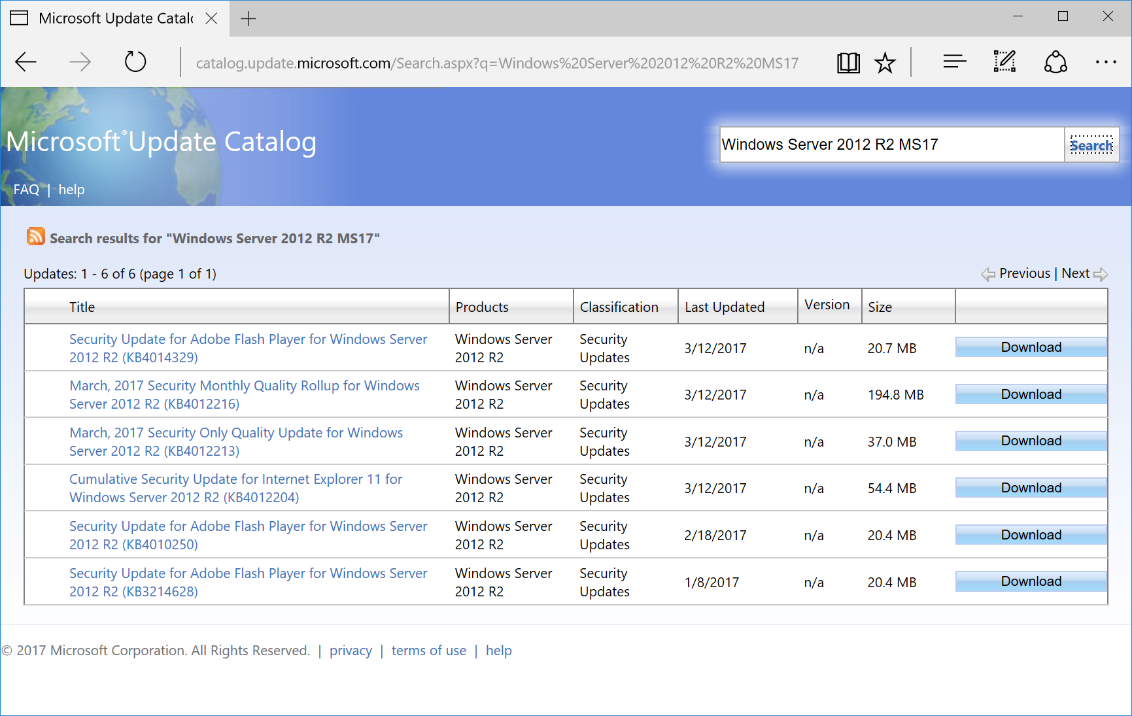
Task: Open the Hub lines icon
Action: [x=954, y=62]
